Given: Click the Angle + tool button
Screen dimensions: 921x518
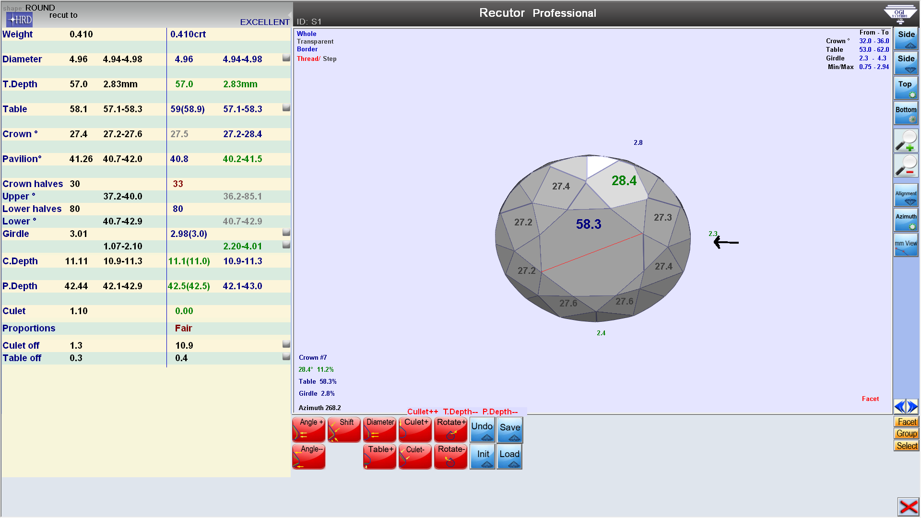Looking at the screenshot, I should 308,429.
